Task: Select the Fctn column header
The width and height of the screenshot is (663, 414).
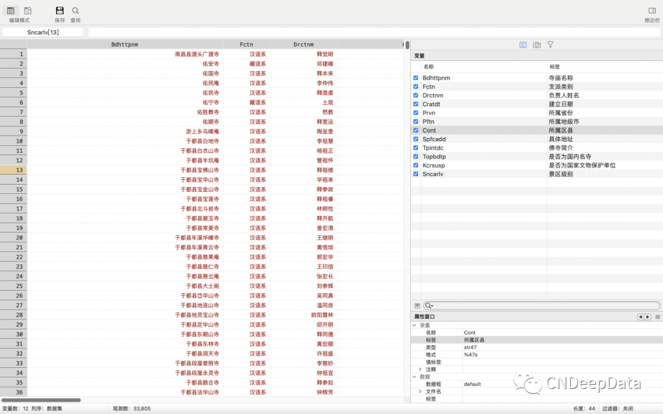Action: 247,44
